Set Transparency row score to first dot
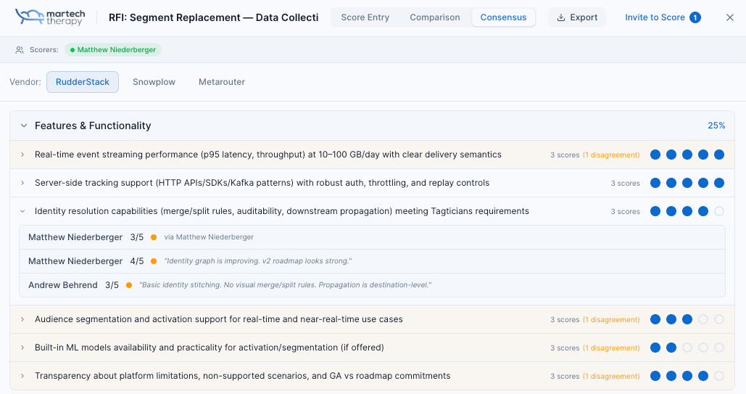 pos(655,376)
